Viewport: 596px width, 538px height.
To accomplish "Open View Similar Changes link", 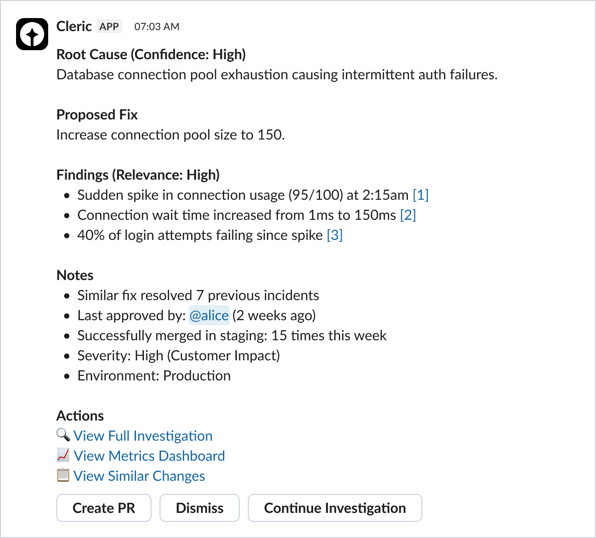I will click(139, 476).
